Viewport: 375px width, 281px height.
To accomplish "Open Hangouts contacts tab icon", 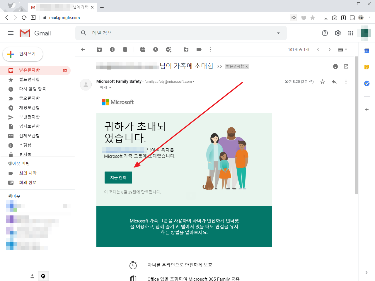I will pos(33,276).
